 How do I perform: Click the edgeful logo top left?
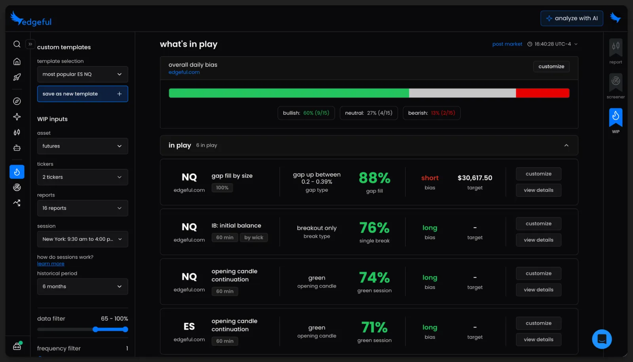click(31, 19)
